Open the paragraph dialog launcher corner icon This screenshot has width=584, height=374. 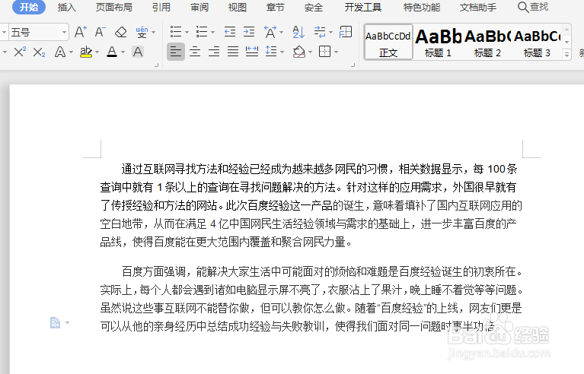click(x=353, y=65)
